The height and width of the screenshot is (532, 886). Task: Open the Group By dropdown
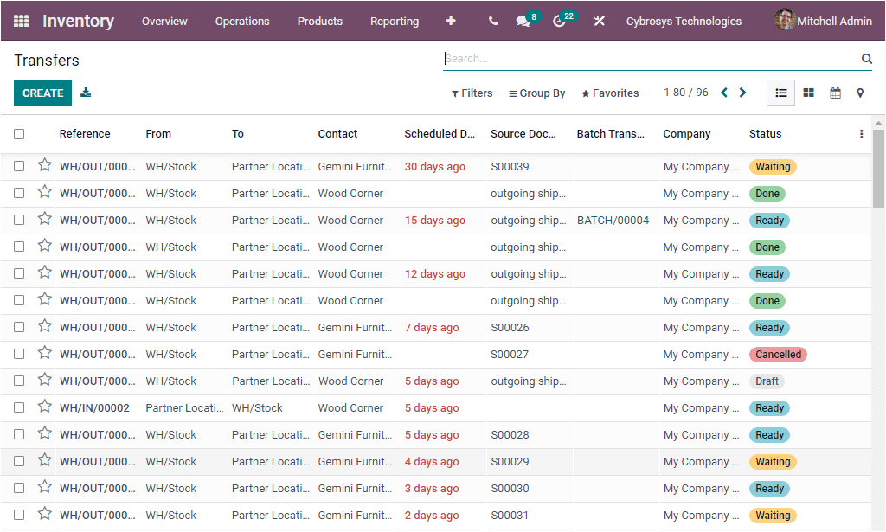click(536, 93)
